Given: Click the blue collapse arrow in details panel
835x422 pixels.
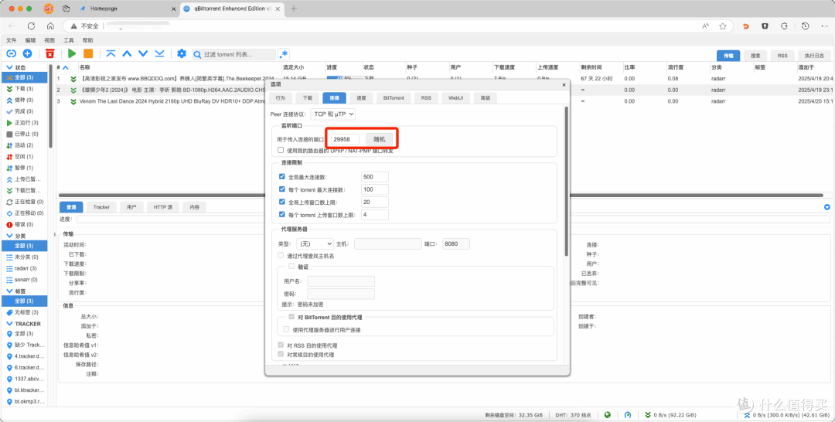Looking at the screenshot, I should tap(827, 207).
